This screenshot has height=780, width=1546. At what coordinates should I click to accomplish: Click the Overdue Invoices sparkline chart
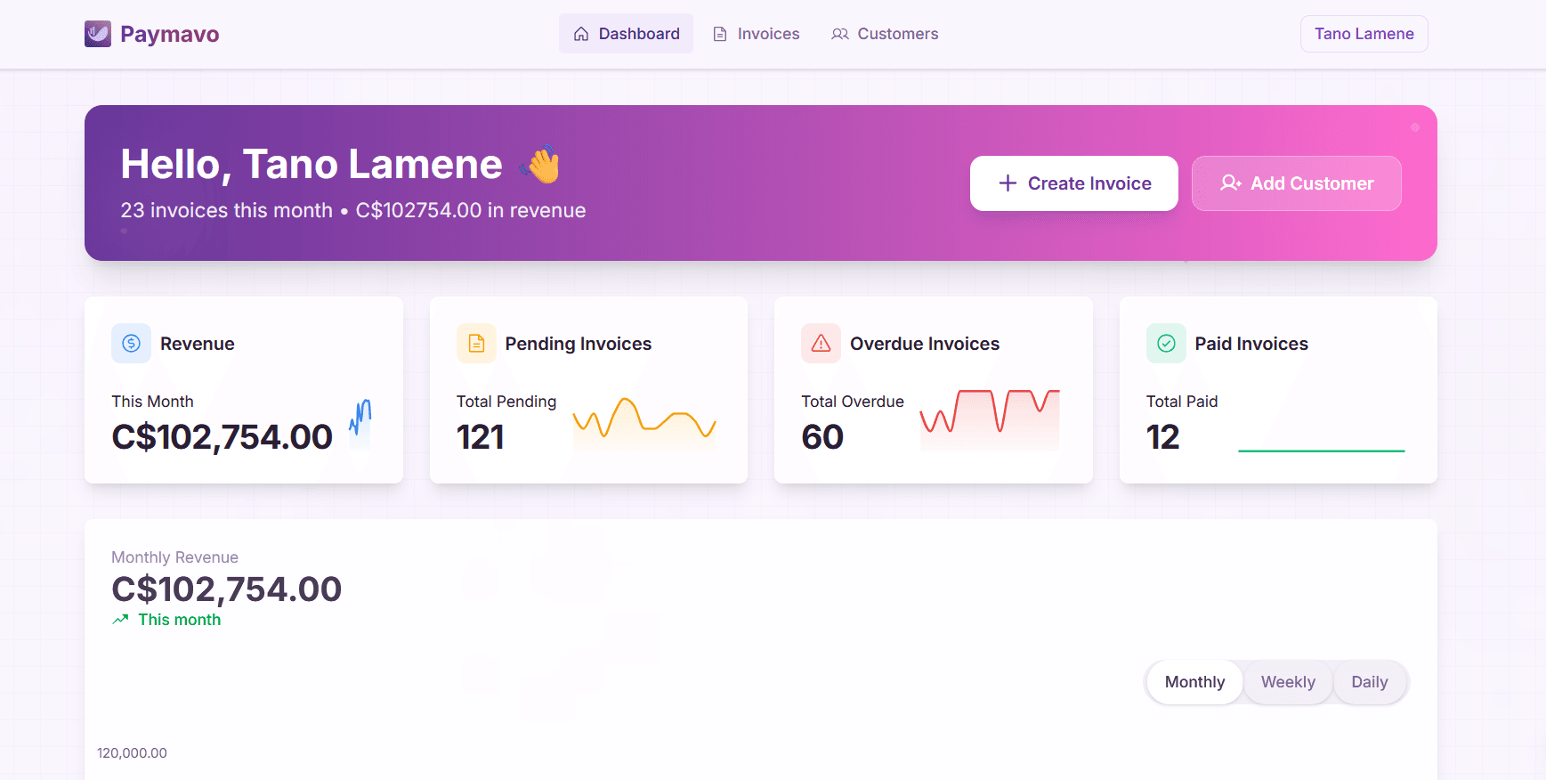click(990, 419)
